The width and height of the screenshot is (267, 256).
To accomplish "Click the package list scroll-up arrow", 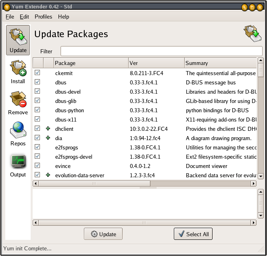I will pos(261,60).
